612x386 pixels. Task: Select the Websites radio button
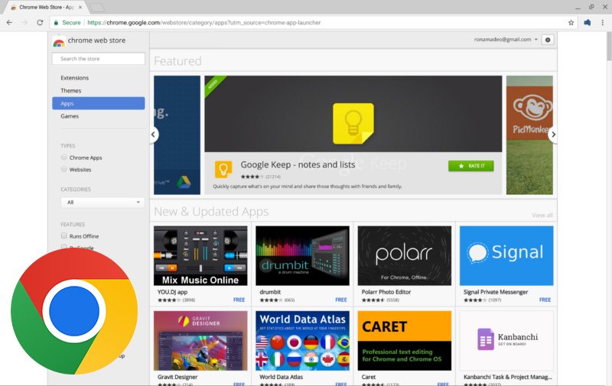tap(64, 169)
